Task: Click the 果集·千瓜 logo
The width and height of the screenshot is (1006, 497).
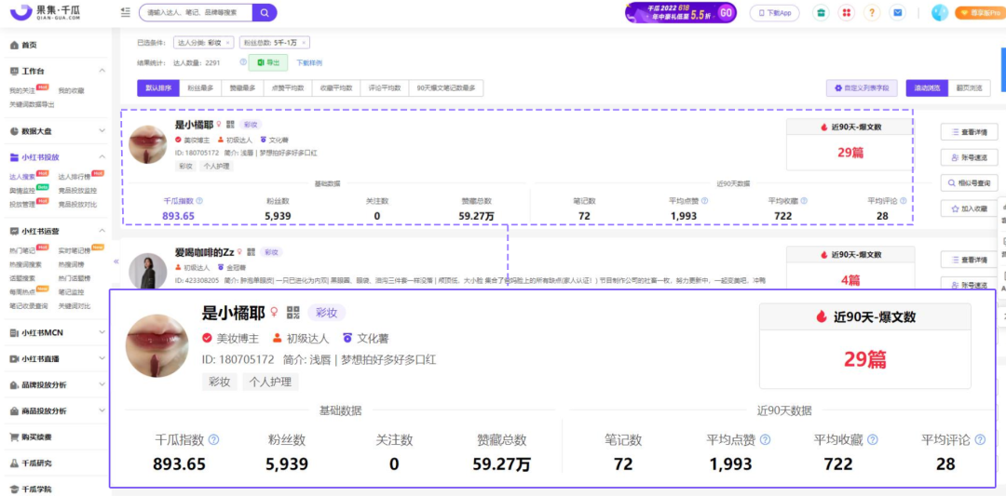Action: click(x=45, y=12)
